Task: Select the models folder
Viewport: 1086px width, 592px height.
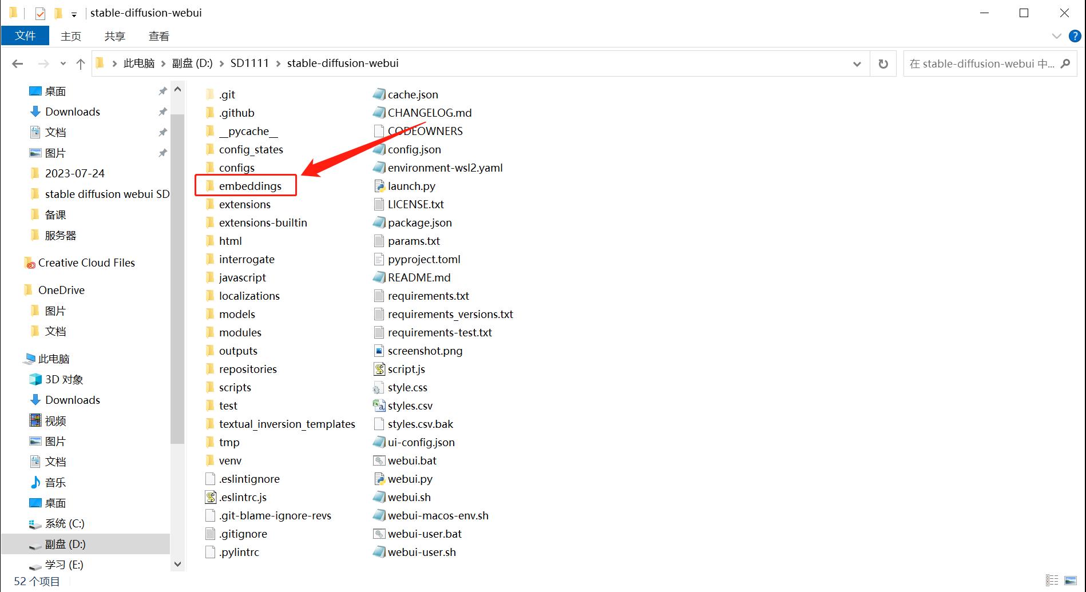Action: (237, 314)
